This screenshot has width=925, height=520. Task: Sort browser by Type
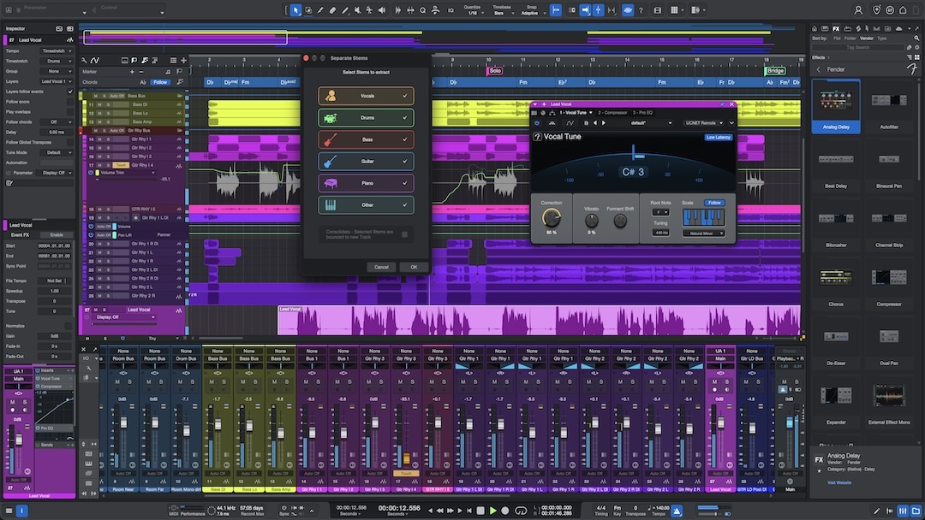tap(882, 38)
